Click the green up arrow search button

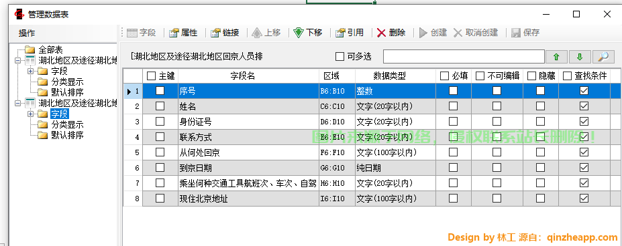pyautogui.click(x=556, y=57)
